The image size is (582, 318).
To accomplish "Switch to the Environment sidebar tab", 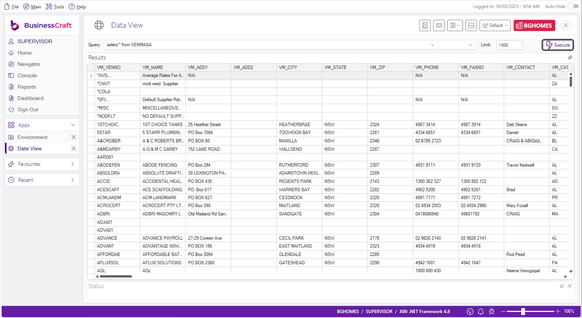I will point(32,137).
